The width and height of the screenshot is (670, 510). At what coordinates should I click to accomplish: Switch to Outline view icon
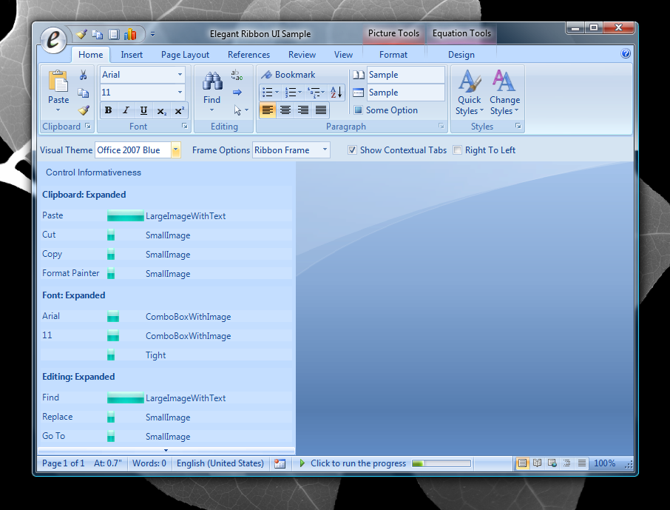click(x=567, y=463)
